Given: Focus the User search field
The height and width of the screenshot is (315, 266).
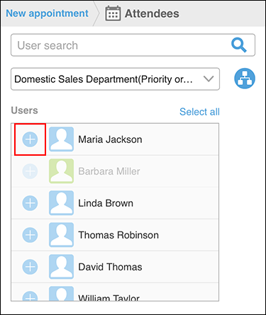Looking at the screenshot, I should (x=133, y=45).
